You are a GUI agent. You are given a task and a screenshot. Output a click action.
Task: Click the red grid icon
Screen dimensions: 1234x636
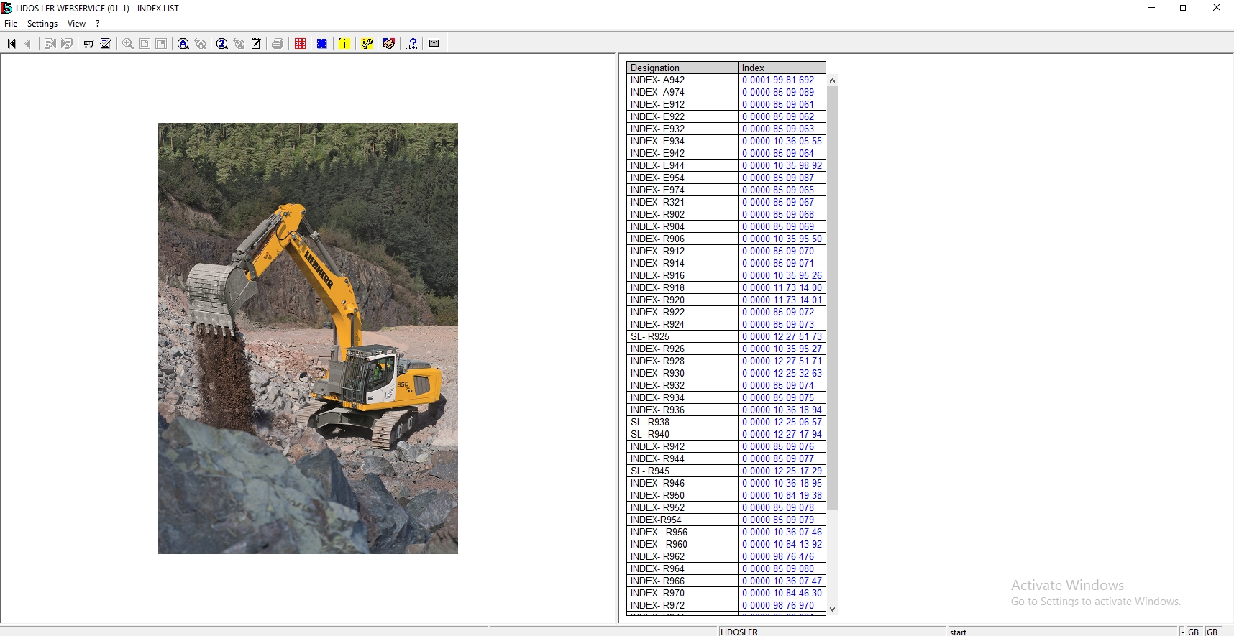pos(301,44)
